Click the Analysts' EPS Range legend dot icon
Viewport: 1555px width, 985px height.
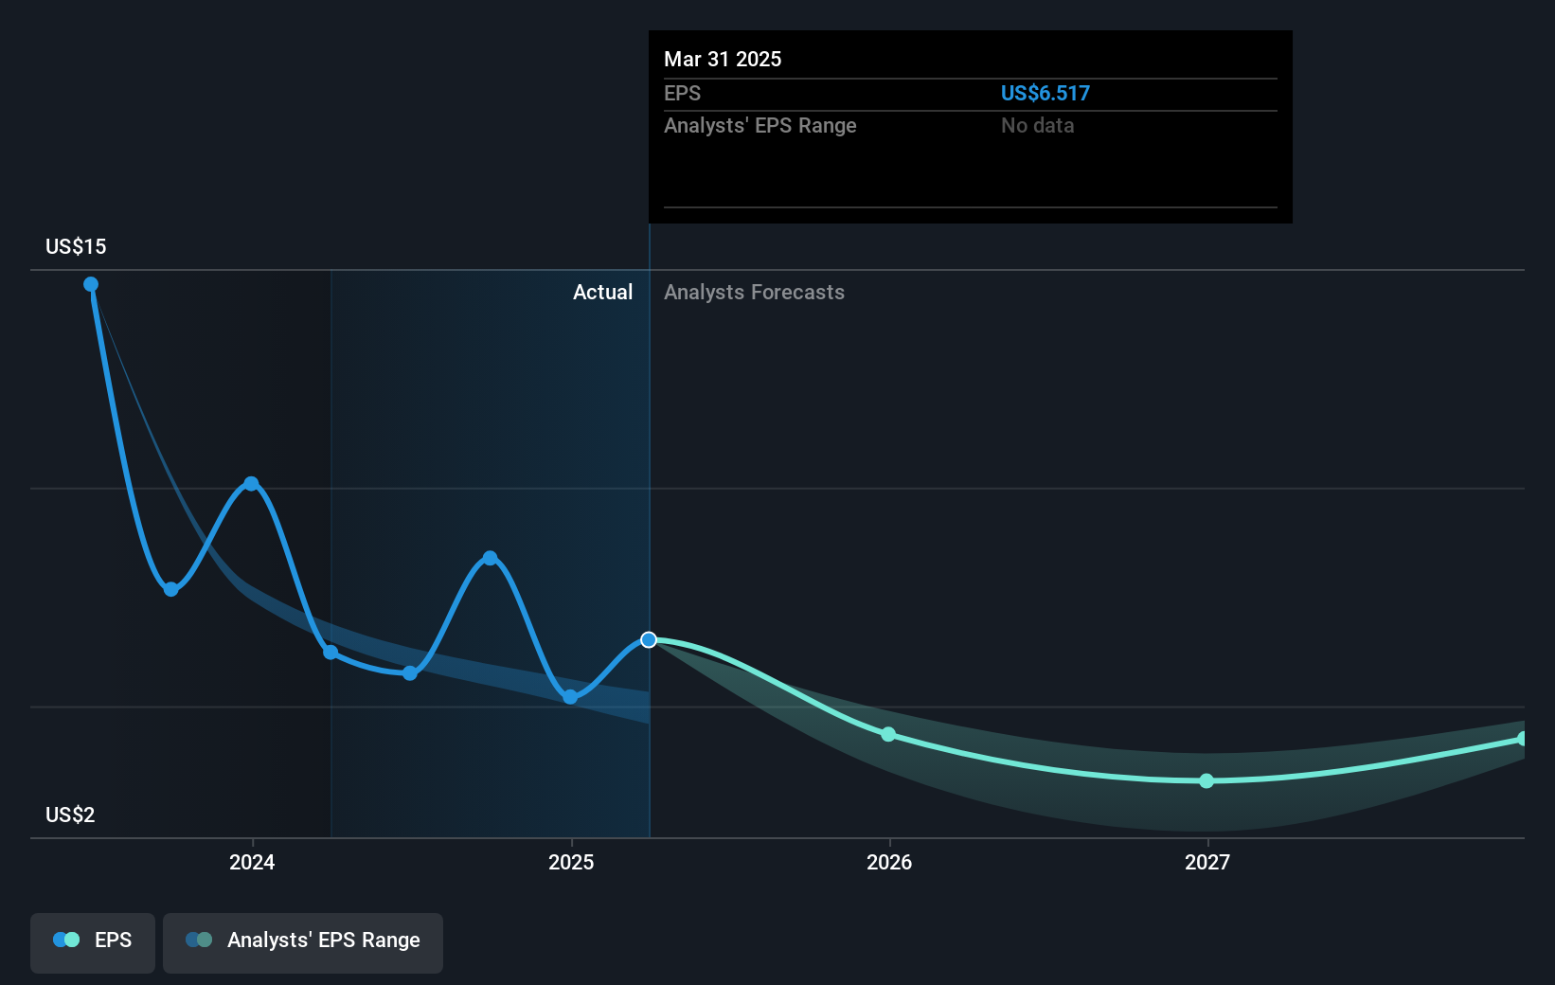199,940
